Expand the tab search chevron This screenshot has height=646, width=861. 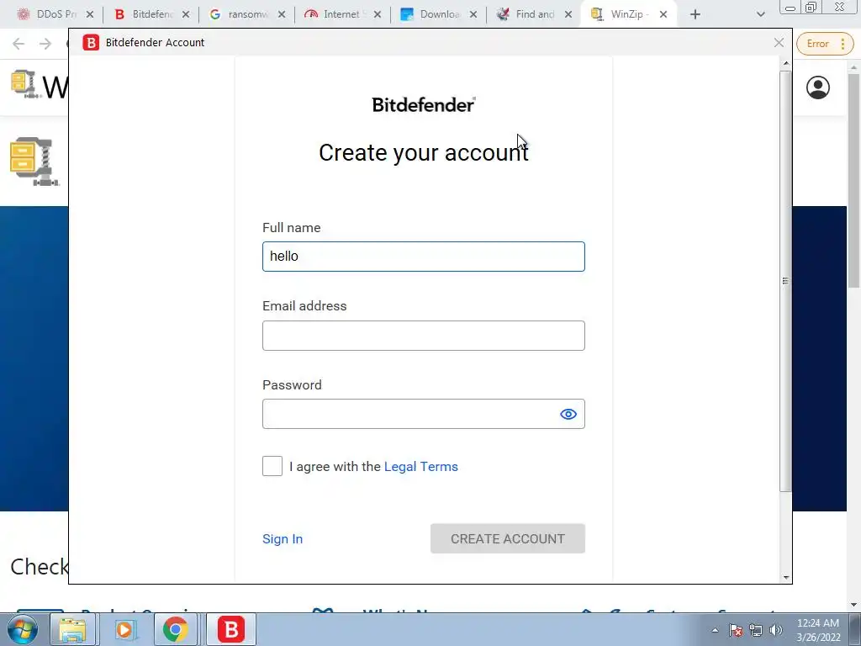pyautogui.click(x=760, y=14)
